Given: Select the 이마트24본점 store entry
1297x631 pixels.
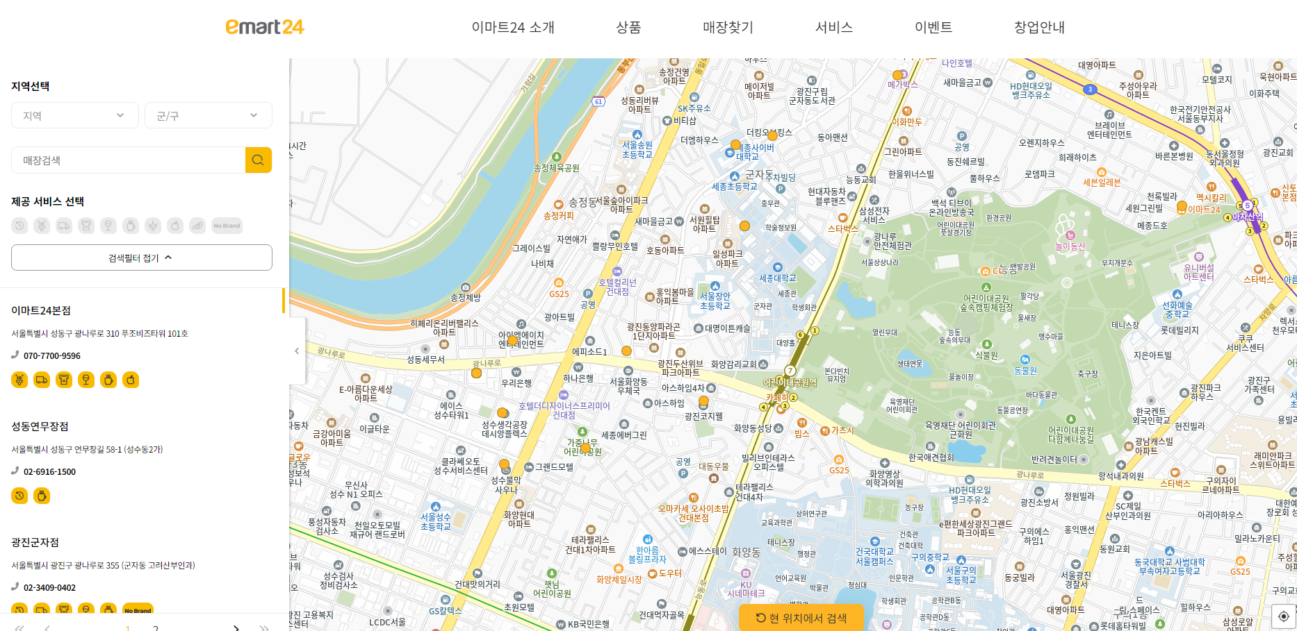Looking at the screenshot, I should [x=41, y=310].
